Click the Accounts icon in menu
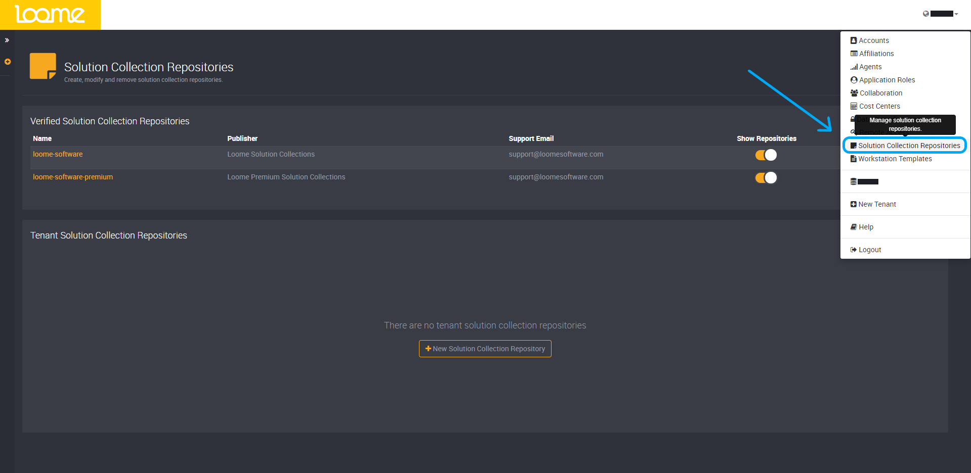Screen dimensions: 971x473 [854, 40]
